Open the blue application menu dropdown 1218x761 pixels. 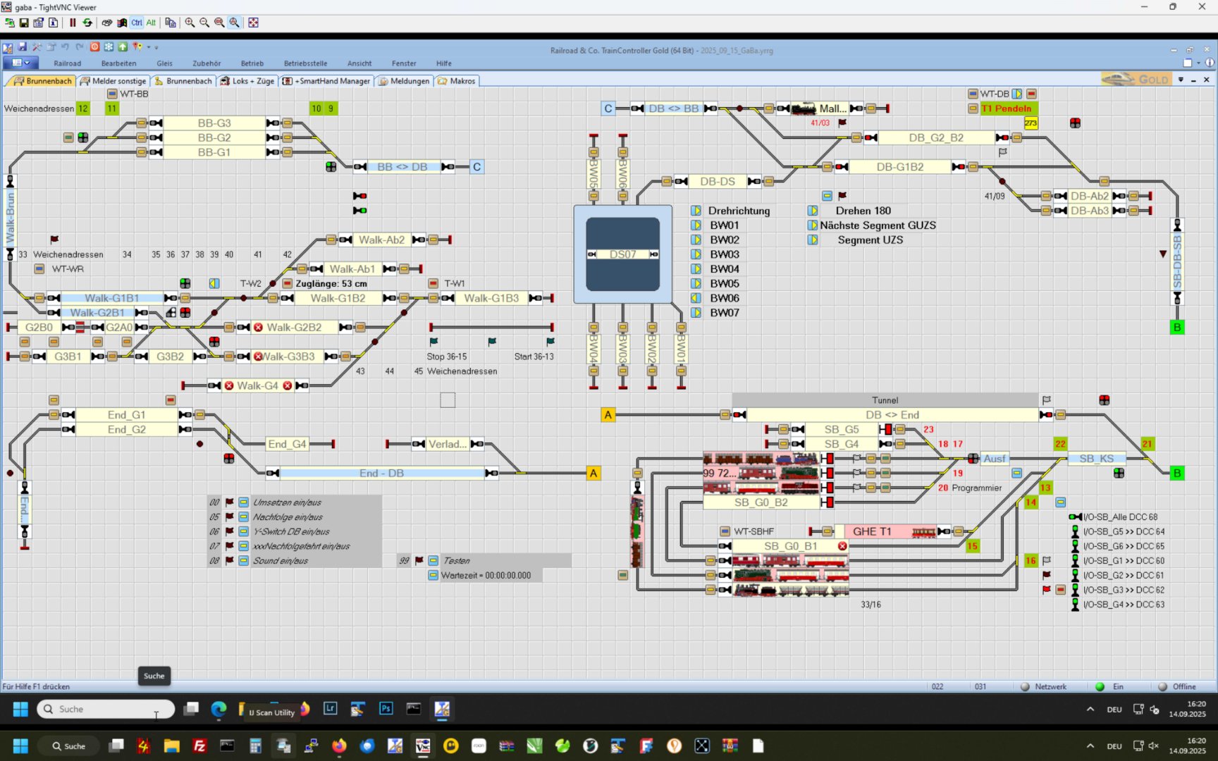pos(20,63)
